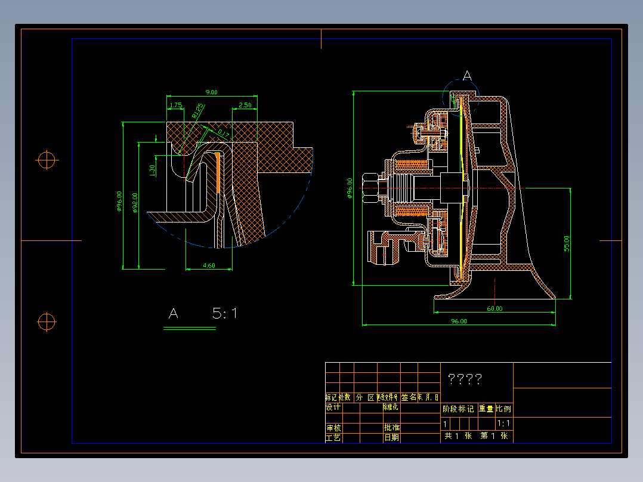The width and height of the screenshot is (643, 482).
Task: Click the ø92.00 diameter dimension
Action: [x=135, y=203]
